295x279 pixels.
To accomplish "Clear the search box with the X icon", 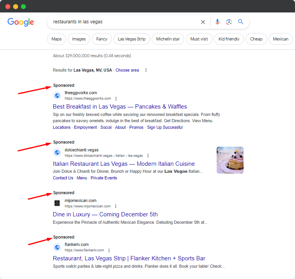I will 203,22.
